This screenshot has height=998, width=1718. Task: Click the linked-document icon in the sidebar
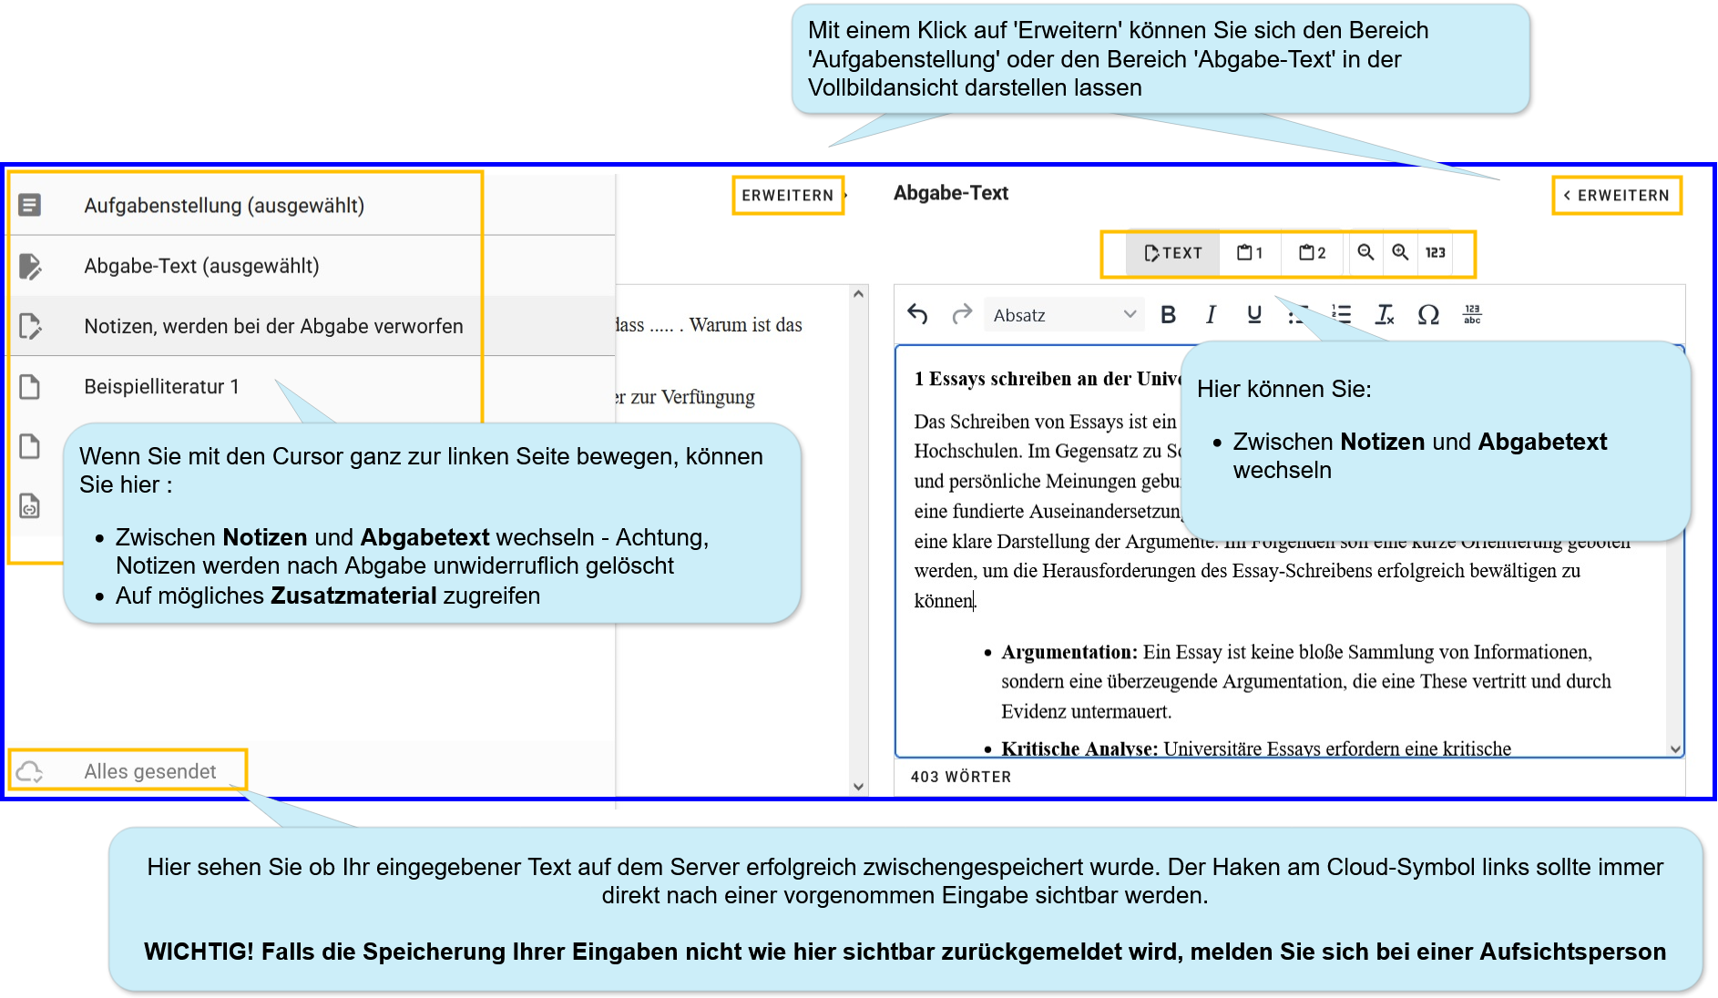click(x=30, y=505)
